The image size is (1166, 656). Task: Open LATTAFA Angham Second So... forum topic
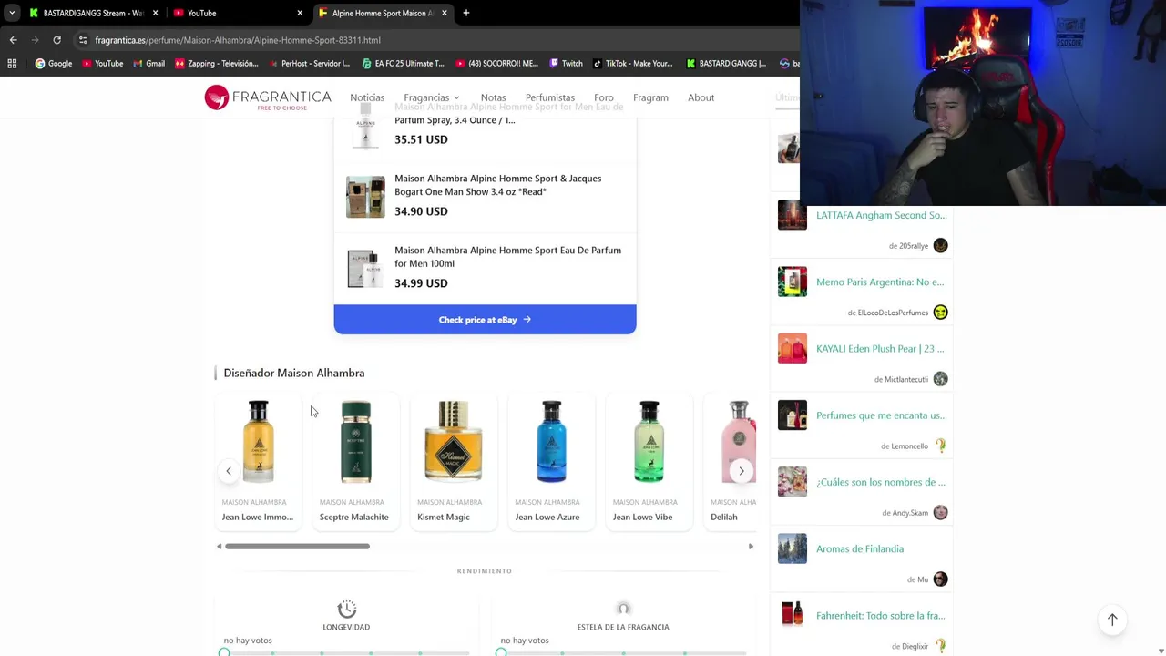(881, 215)
